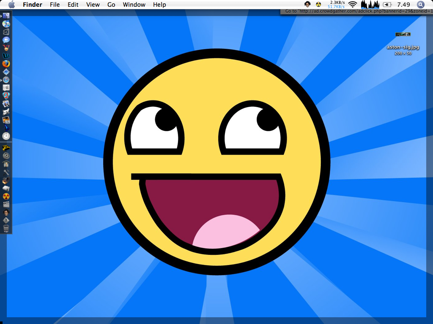Click the network speed readout in menu bar
Image resolution: width=433 pixels, height=324 pixels.
tap(336, 4)
